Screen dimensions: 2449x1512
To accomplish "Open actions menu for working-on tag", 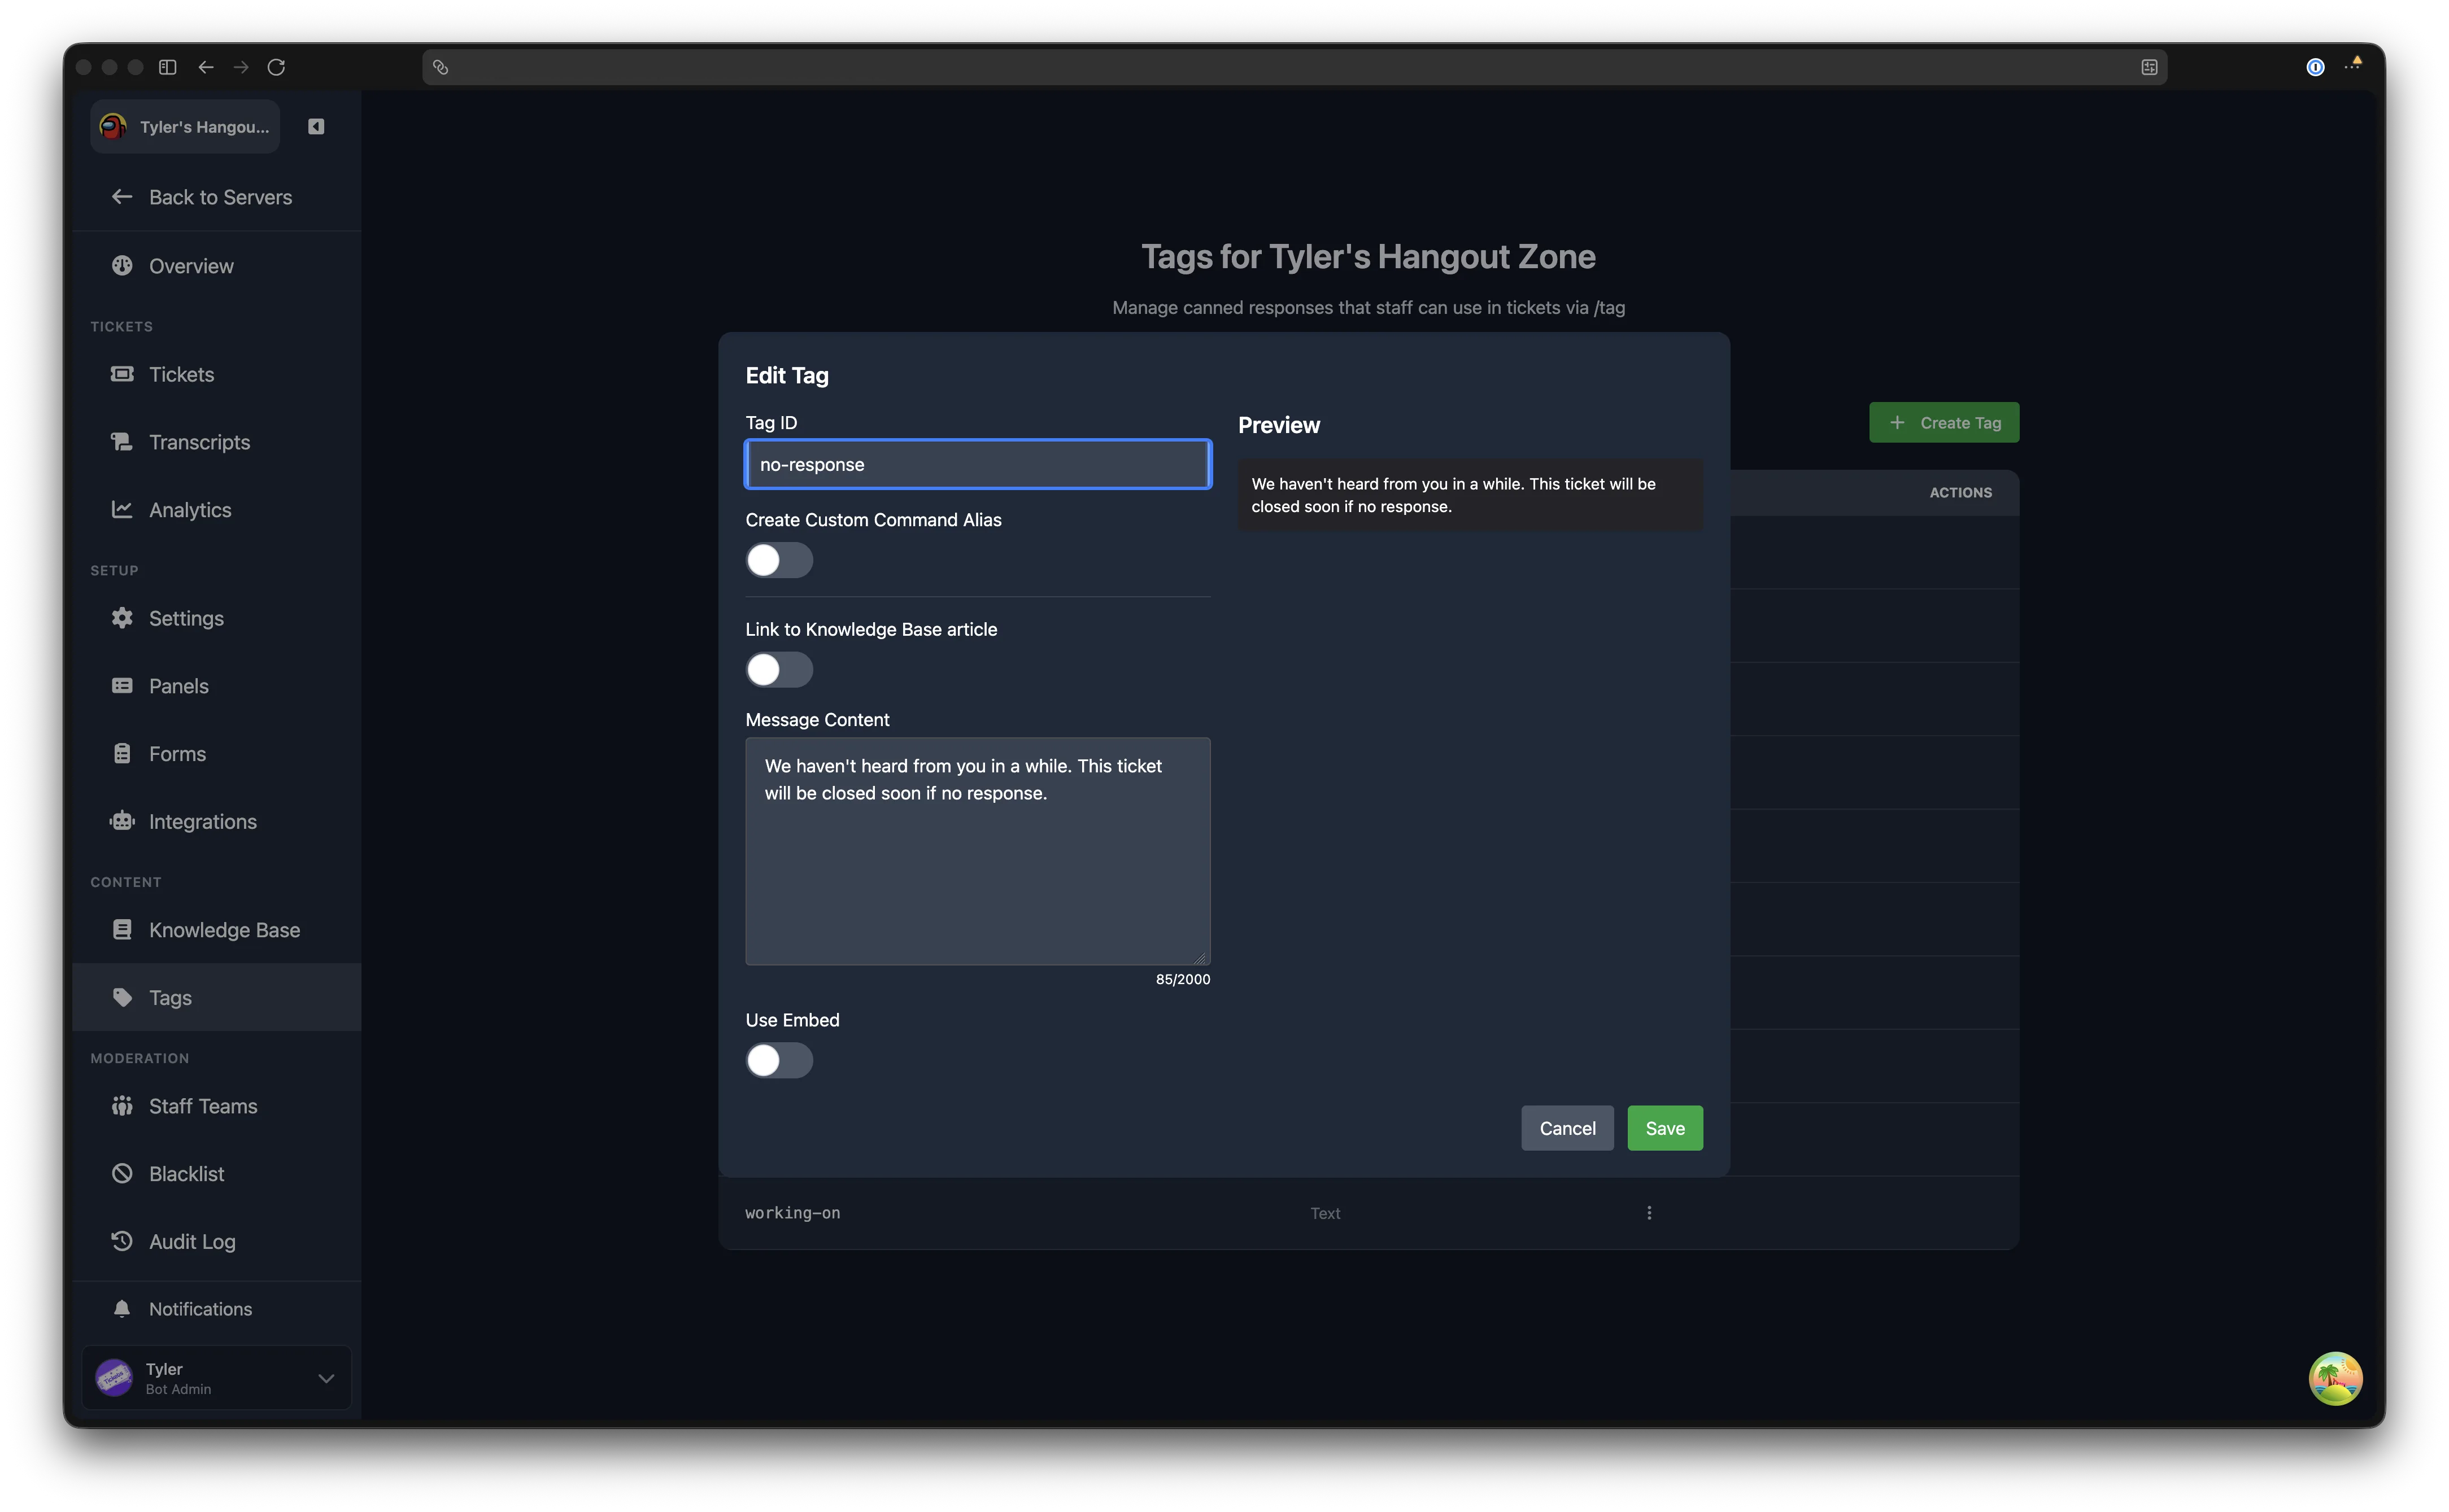I will click(x=1649, y=1213).
